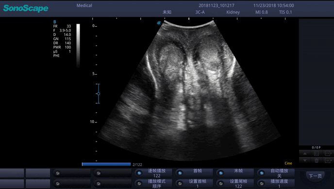Jump to 末帧 last frame
This screenshot has width=334, height=189.
click(235, 173)
